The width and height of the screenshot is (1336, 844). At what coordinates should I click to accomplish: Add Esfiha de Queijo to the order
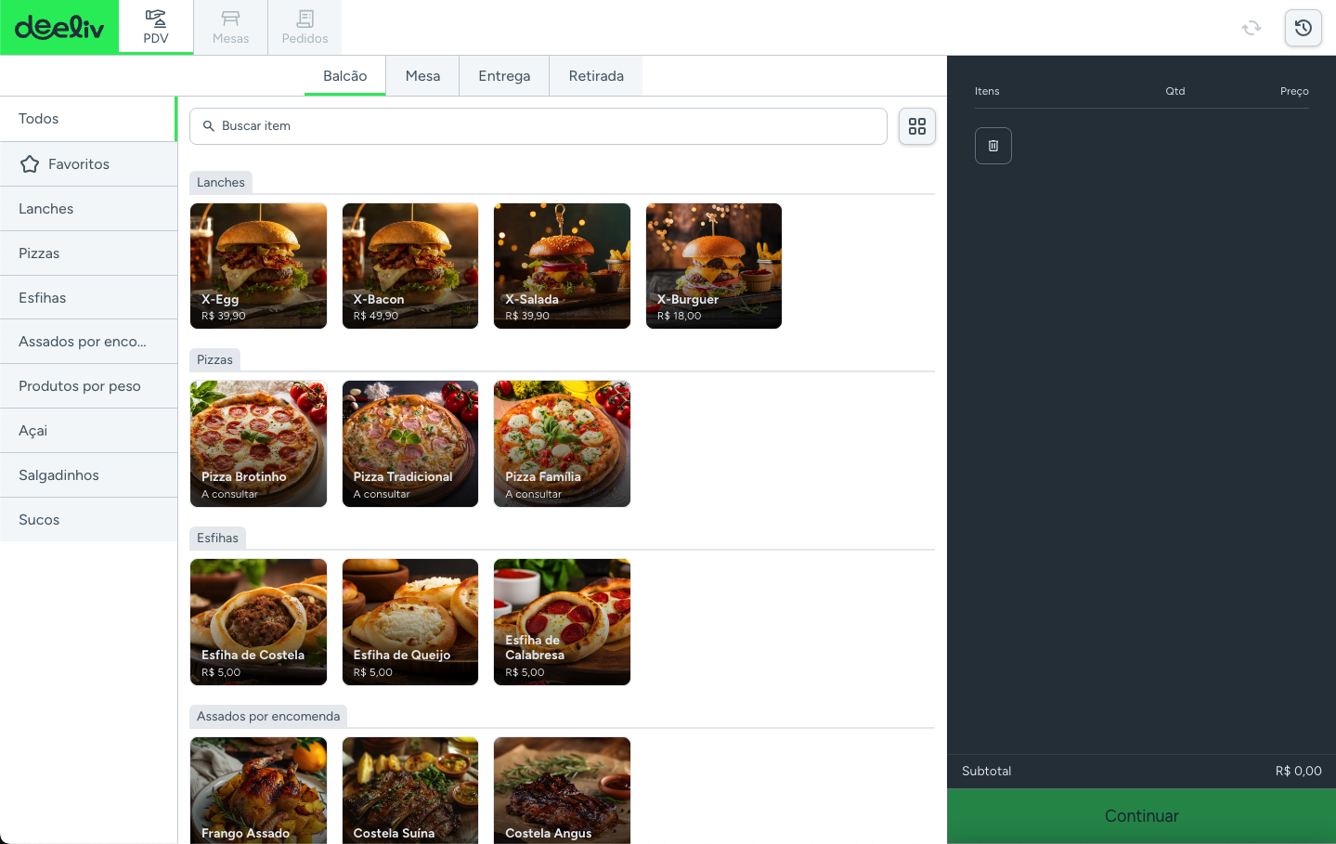click(x=410, y=622)
